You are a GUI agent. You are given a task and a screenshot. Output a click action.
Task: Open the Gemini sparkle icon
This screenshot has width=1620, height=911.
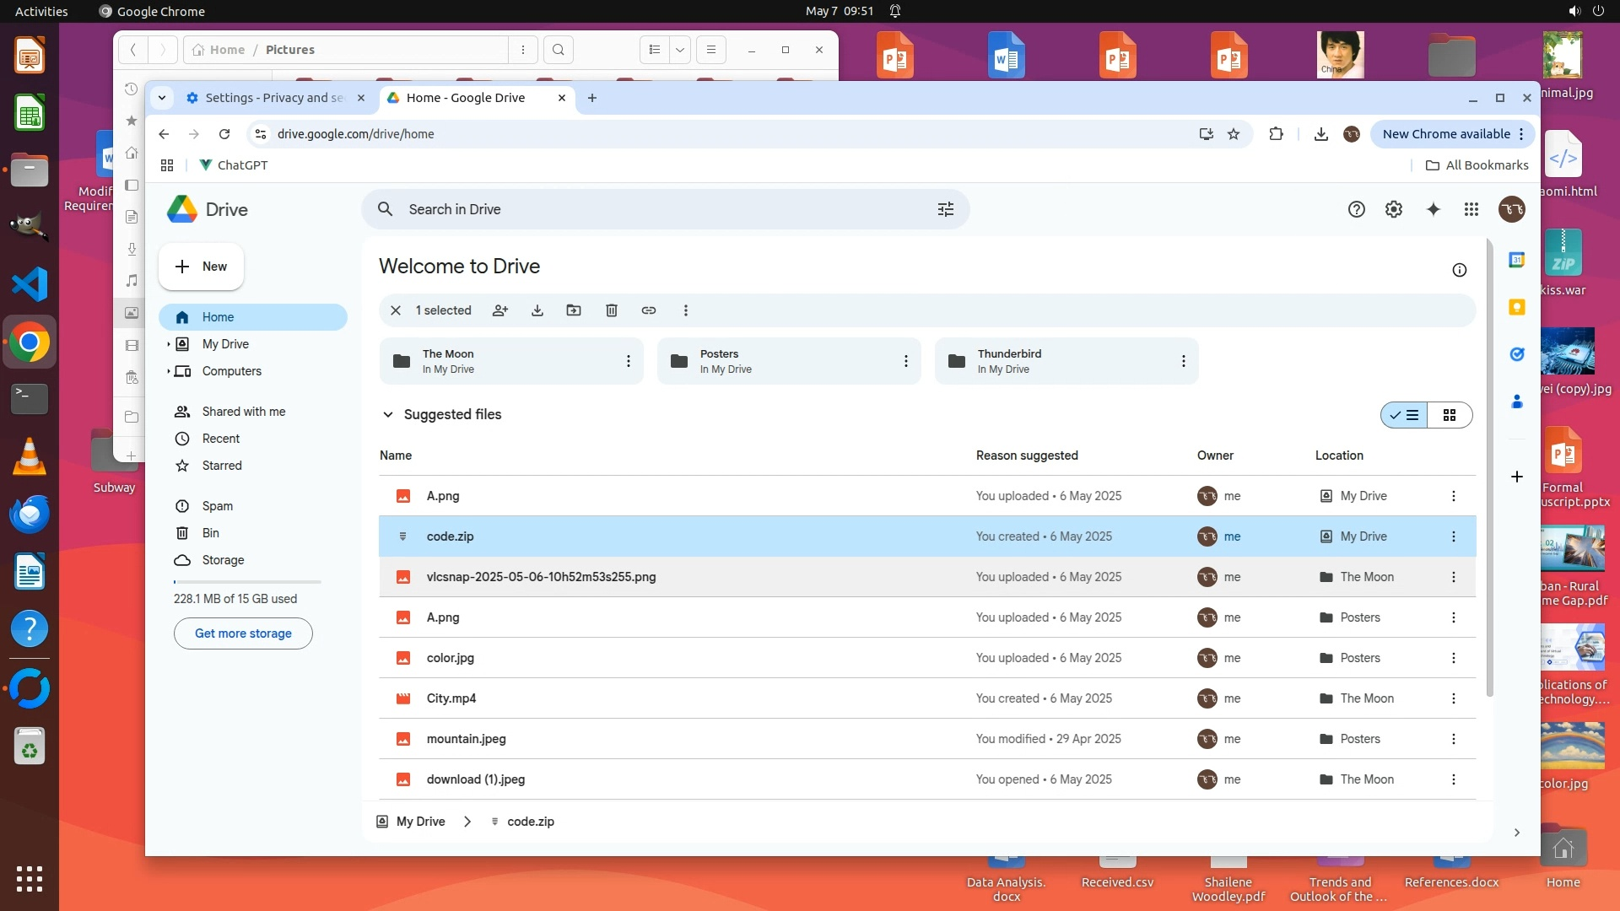[x=1433, y=209]
